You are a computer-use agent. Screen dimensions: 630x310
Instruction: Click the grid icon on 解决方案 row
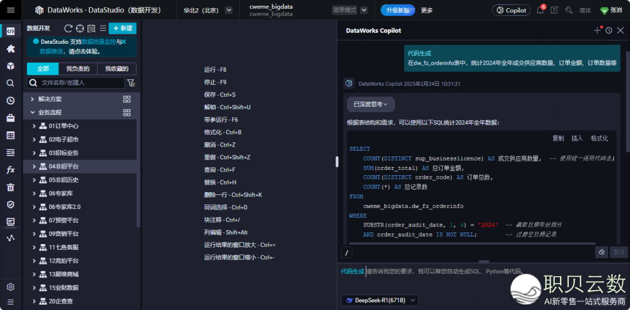[127, 99]
